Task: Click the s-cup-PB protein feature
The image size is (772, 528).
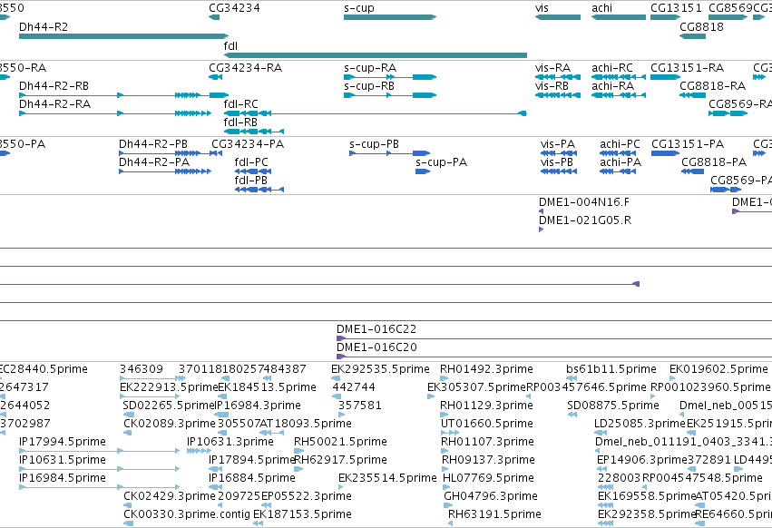Action: 389,153
